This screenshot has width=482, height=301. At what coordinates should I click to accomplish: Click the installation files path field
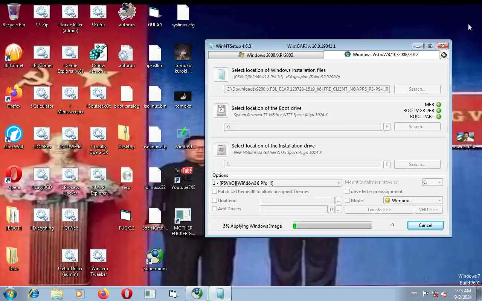click(307, 89)
